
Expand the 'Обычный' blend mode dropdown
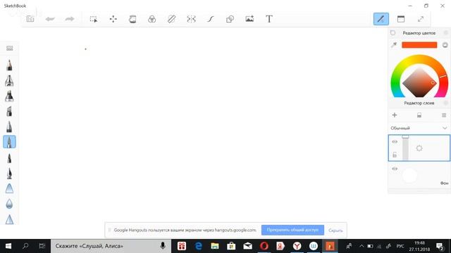(x=419, y=128)
